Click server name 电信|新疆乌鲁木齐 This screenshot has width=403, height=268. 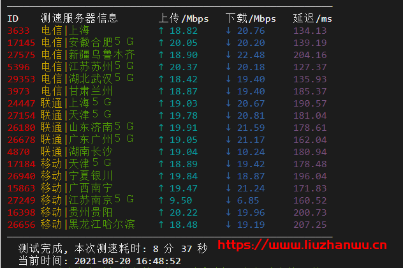[88, 55]
